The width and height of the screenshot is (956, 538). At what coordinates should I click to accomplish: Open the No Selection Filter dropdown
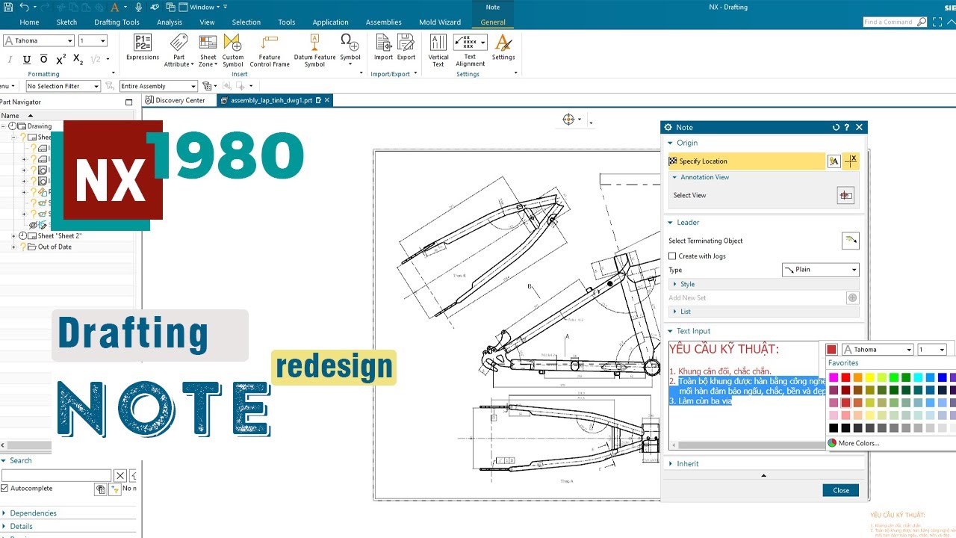tap(63, 86)
